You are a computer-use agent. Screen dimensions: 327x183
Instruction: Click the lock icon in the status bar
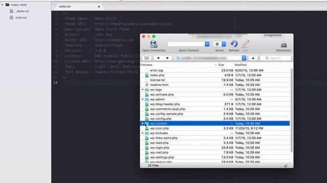tap(286, 165)
